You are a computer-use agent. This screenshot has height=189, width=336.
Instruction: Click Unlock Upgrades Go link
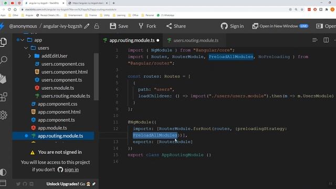click(71, 184)
